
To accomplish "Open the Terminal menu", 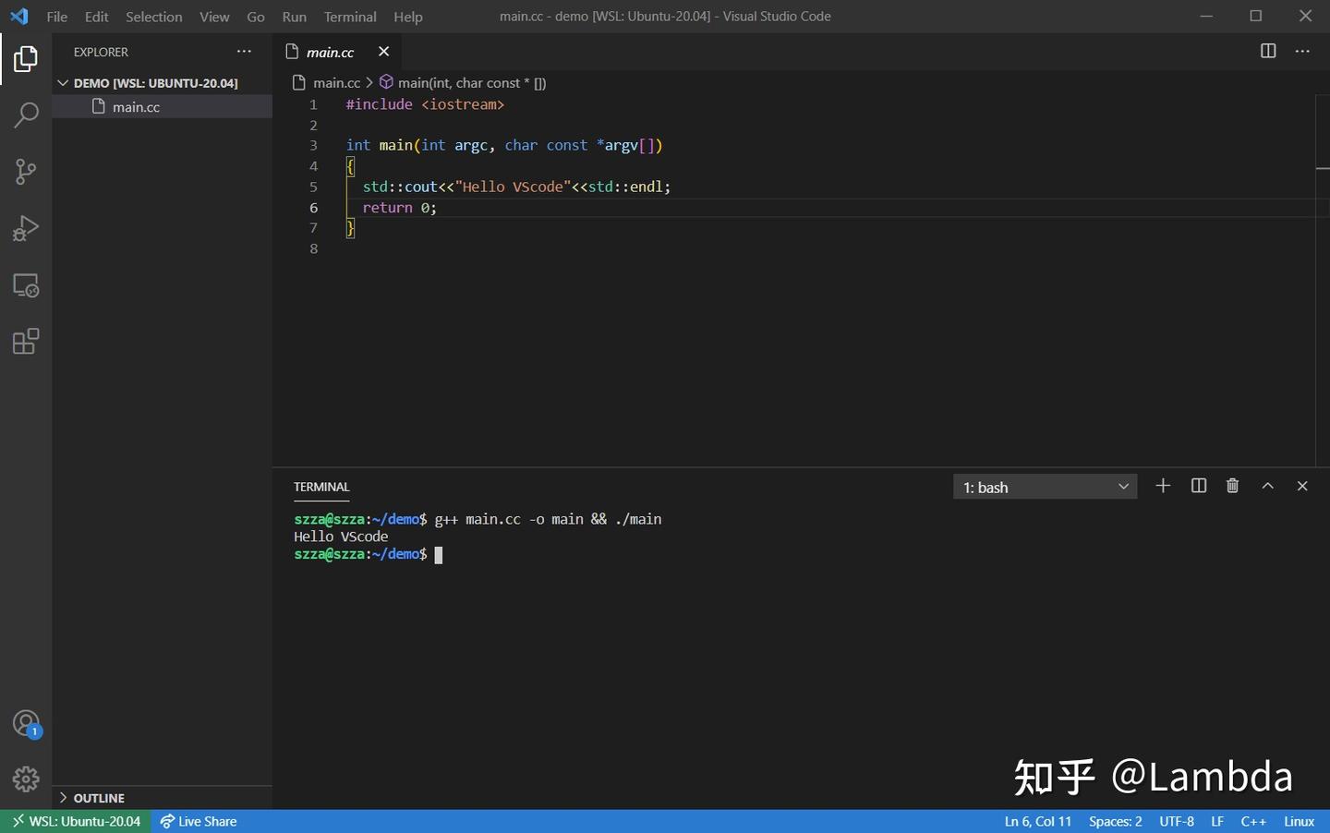I will click(x=349, y=17).
